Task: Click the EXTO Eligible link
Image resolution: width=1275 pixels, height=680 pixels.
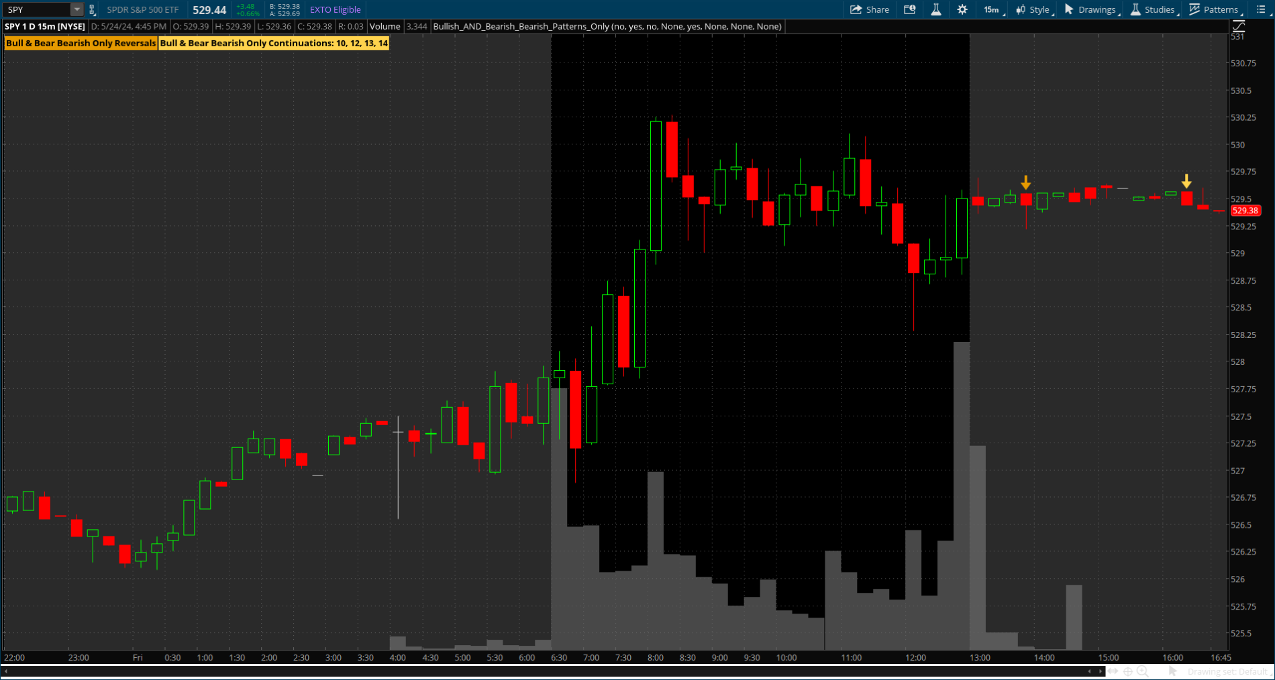Action: coord(335,9)
